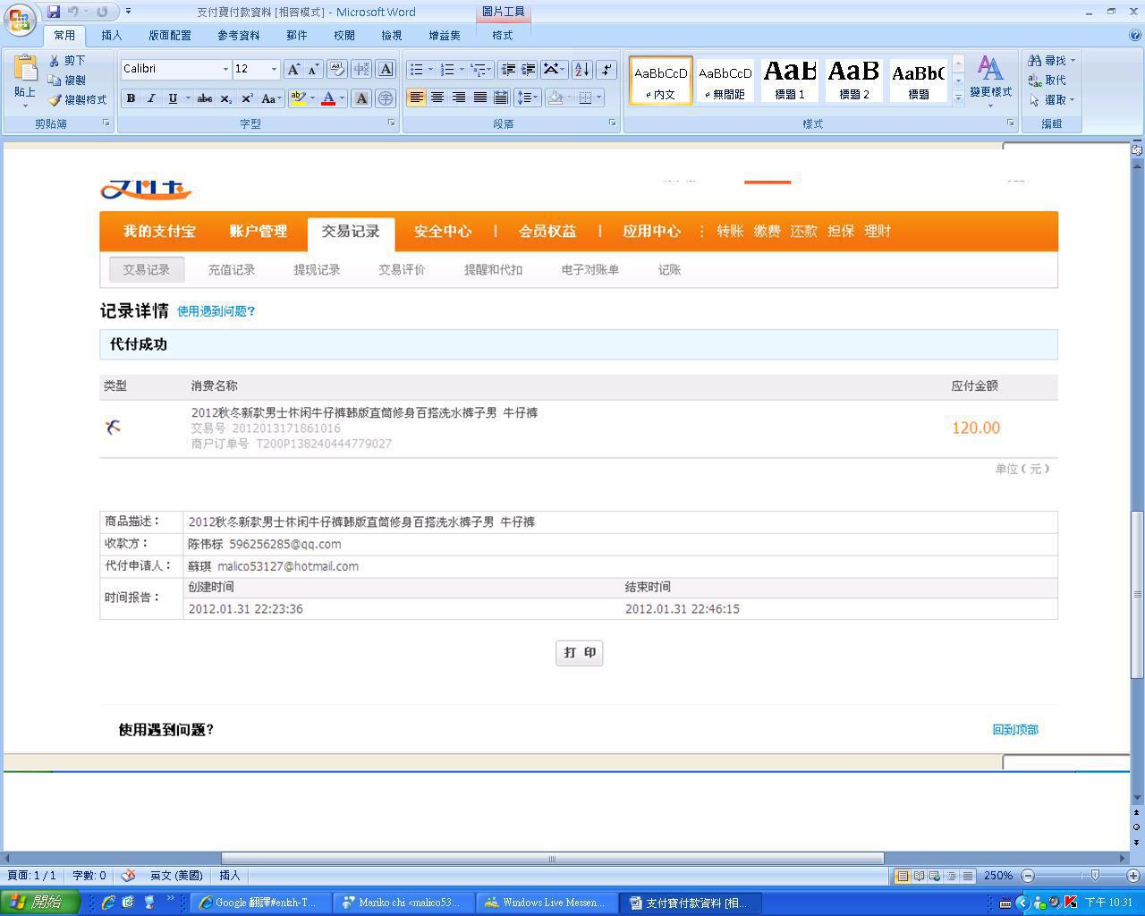The width and height of the screenshot is (1145, 916).
Task: Open the Calibri font name dropdown
Action: tap(225, 69)
